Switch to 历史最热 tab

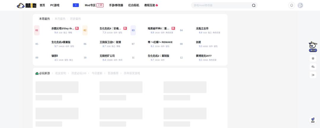tap(76, 19)
